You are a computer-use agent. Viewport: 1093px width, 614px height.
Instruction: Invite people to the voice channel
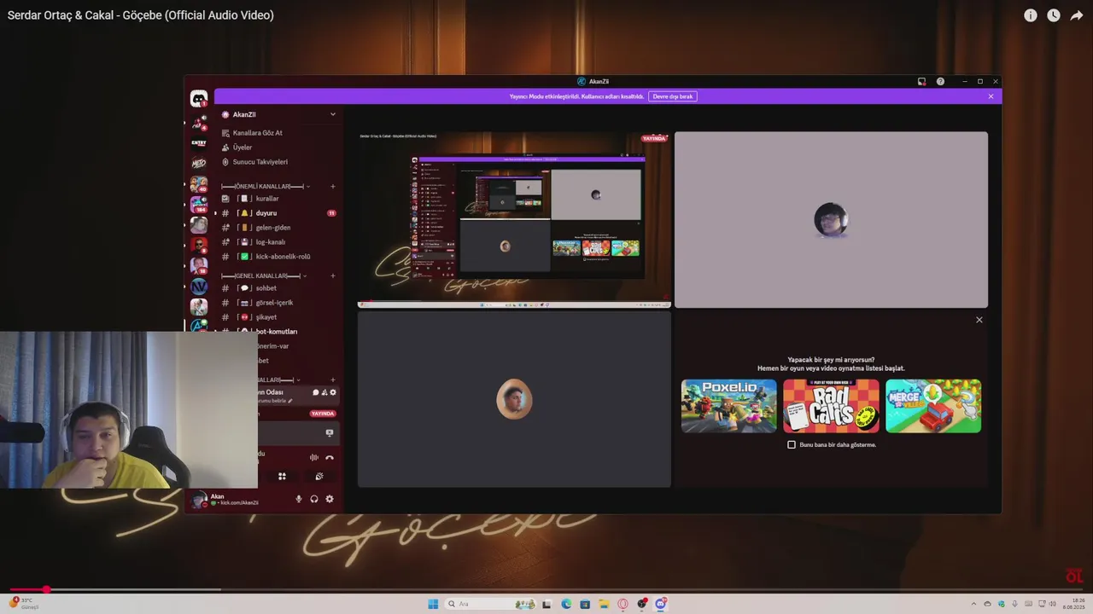tap(324, 392)
